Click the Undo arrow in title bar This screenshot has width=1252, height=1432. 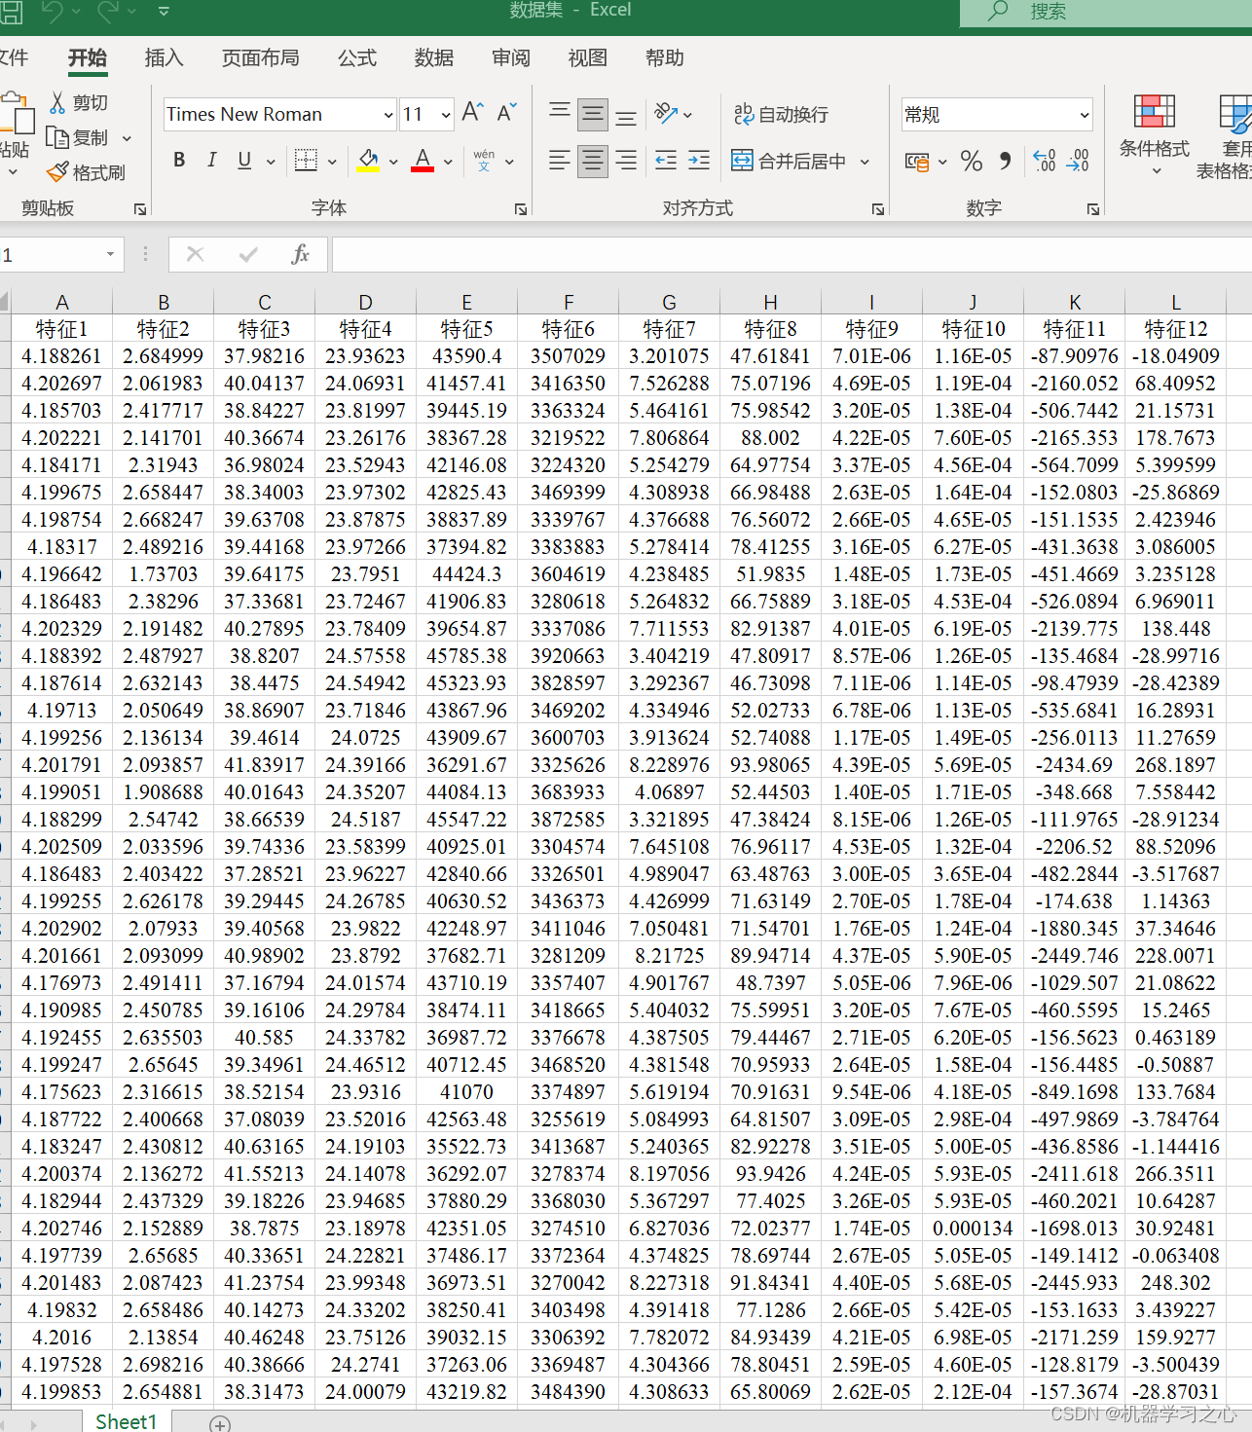coord(52,11)
